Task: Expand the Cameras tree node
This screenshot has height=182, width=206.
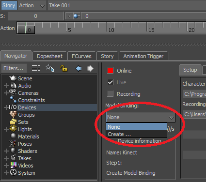Action: click(x=6, y=93)
